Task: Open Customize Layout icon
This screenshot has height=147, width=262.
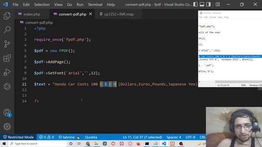Action: click(217, 4)
